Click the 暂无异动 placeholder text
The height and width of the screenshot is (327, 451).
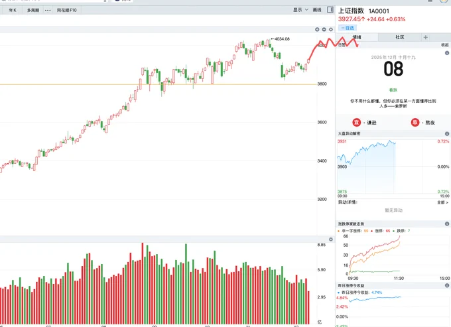click(394, 210)
